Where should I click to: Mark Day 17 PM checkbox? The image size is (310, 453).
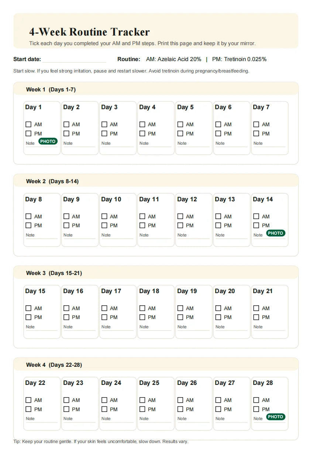[x=104, y=317]
